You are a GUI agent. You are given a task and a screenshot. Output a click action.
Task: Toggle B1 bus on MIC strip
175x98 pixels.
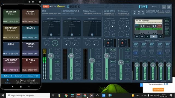tap(57, 62)
